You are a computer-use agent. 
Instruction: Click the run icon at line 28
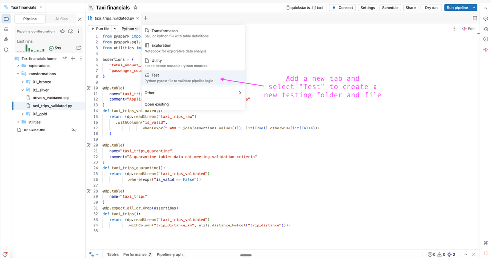click(x=88, y=191)
